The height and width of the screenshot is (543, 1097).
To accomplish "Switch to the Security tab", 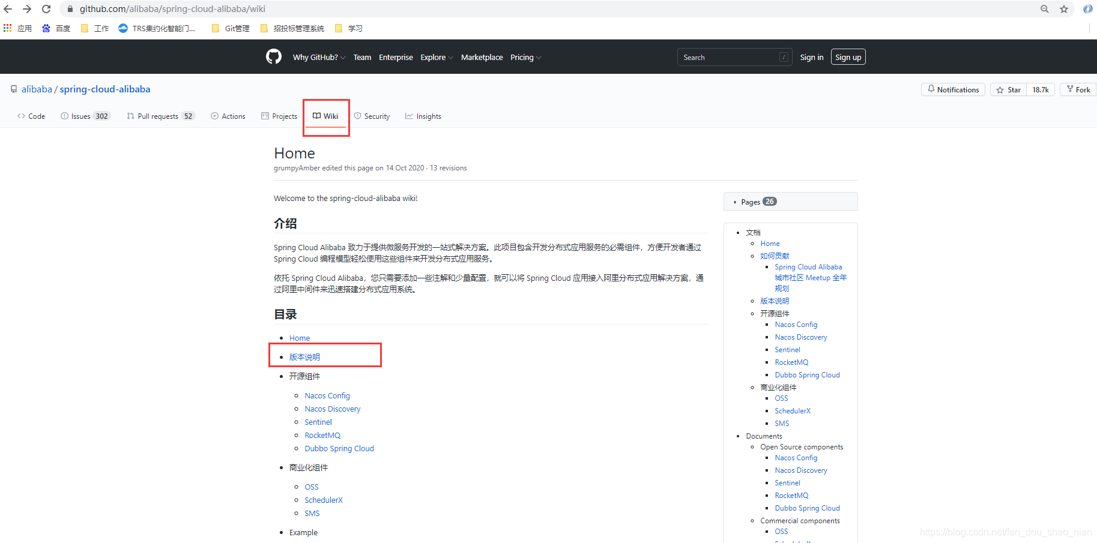I will pos(372,116).
